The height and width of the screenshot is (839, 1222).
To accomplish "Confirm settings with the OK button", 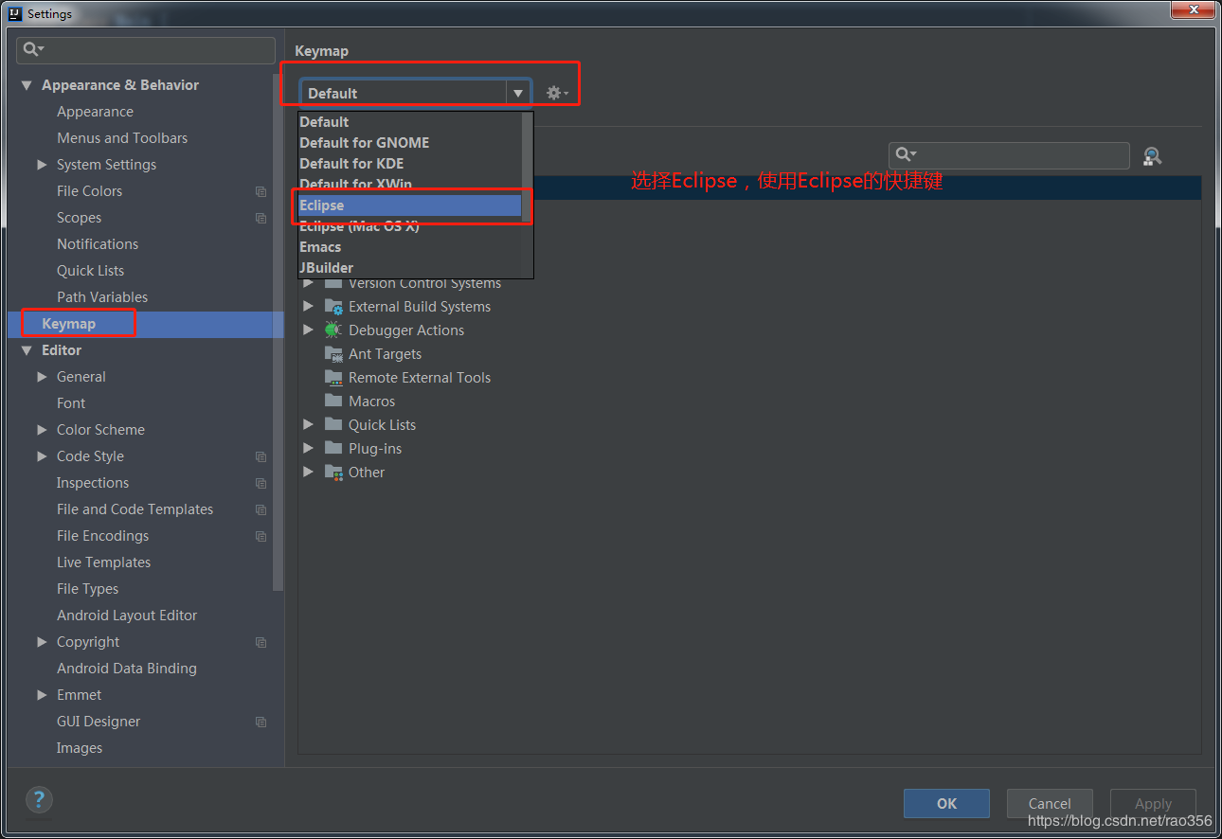I will pos(946,803).
